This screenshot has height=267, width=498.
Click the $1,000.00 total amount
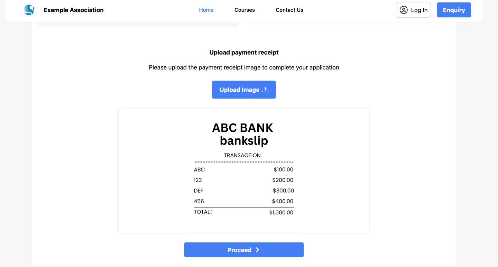pos(281,212)
